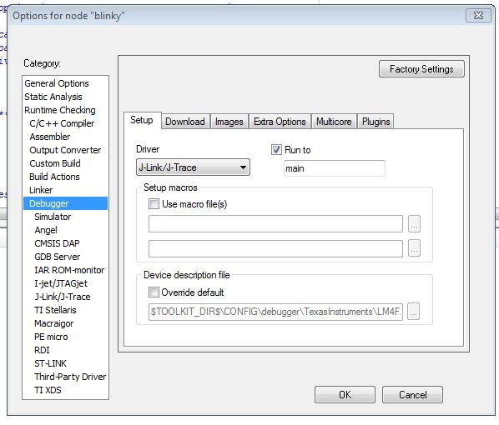Browse for the first macro file

[x=414, y=224]
